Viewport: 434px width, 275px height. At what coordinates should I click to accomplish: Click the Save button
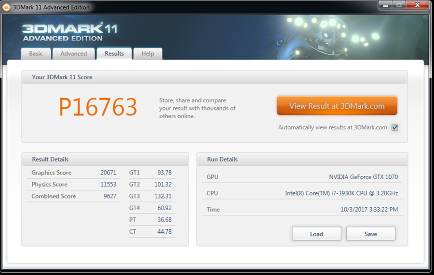tap(370, 234)
